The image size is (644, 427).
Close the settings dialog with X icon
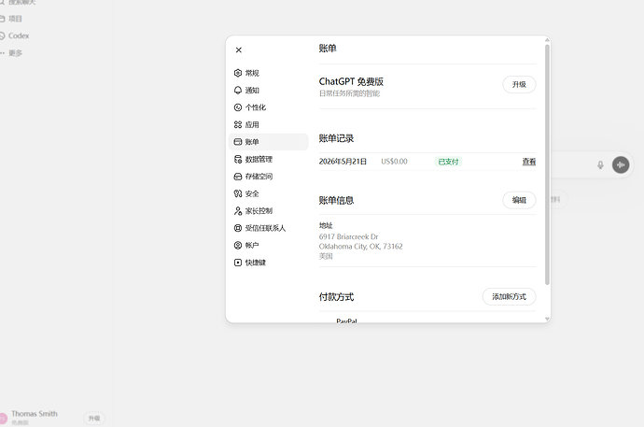pos(239,50)
